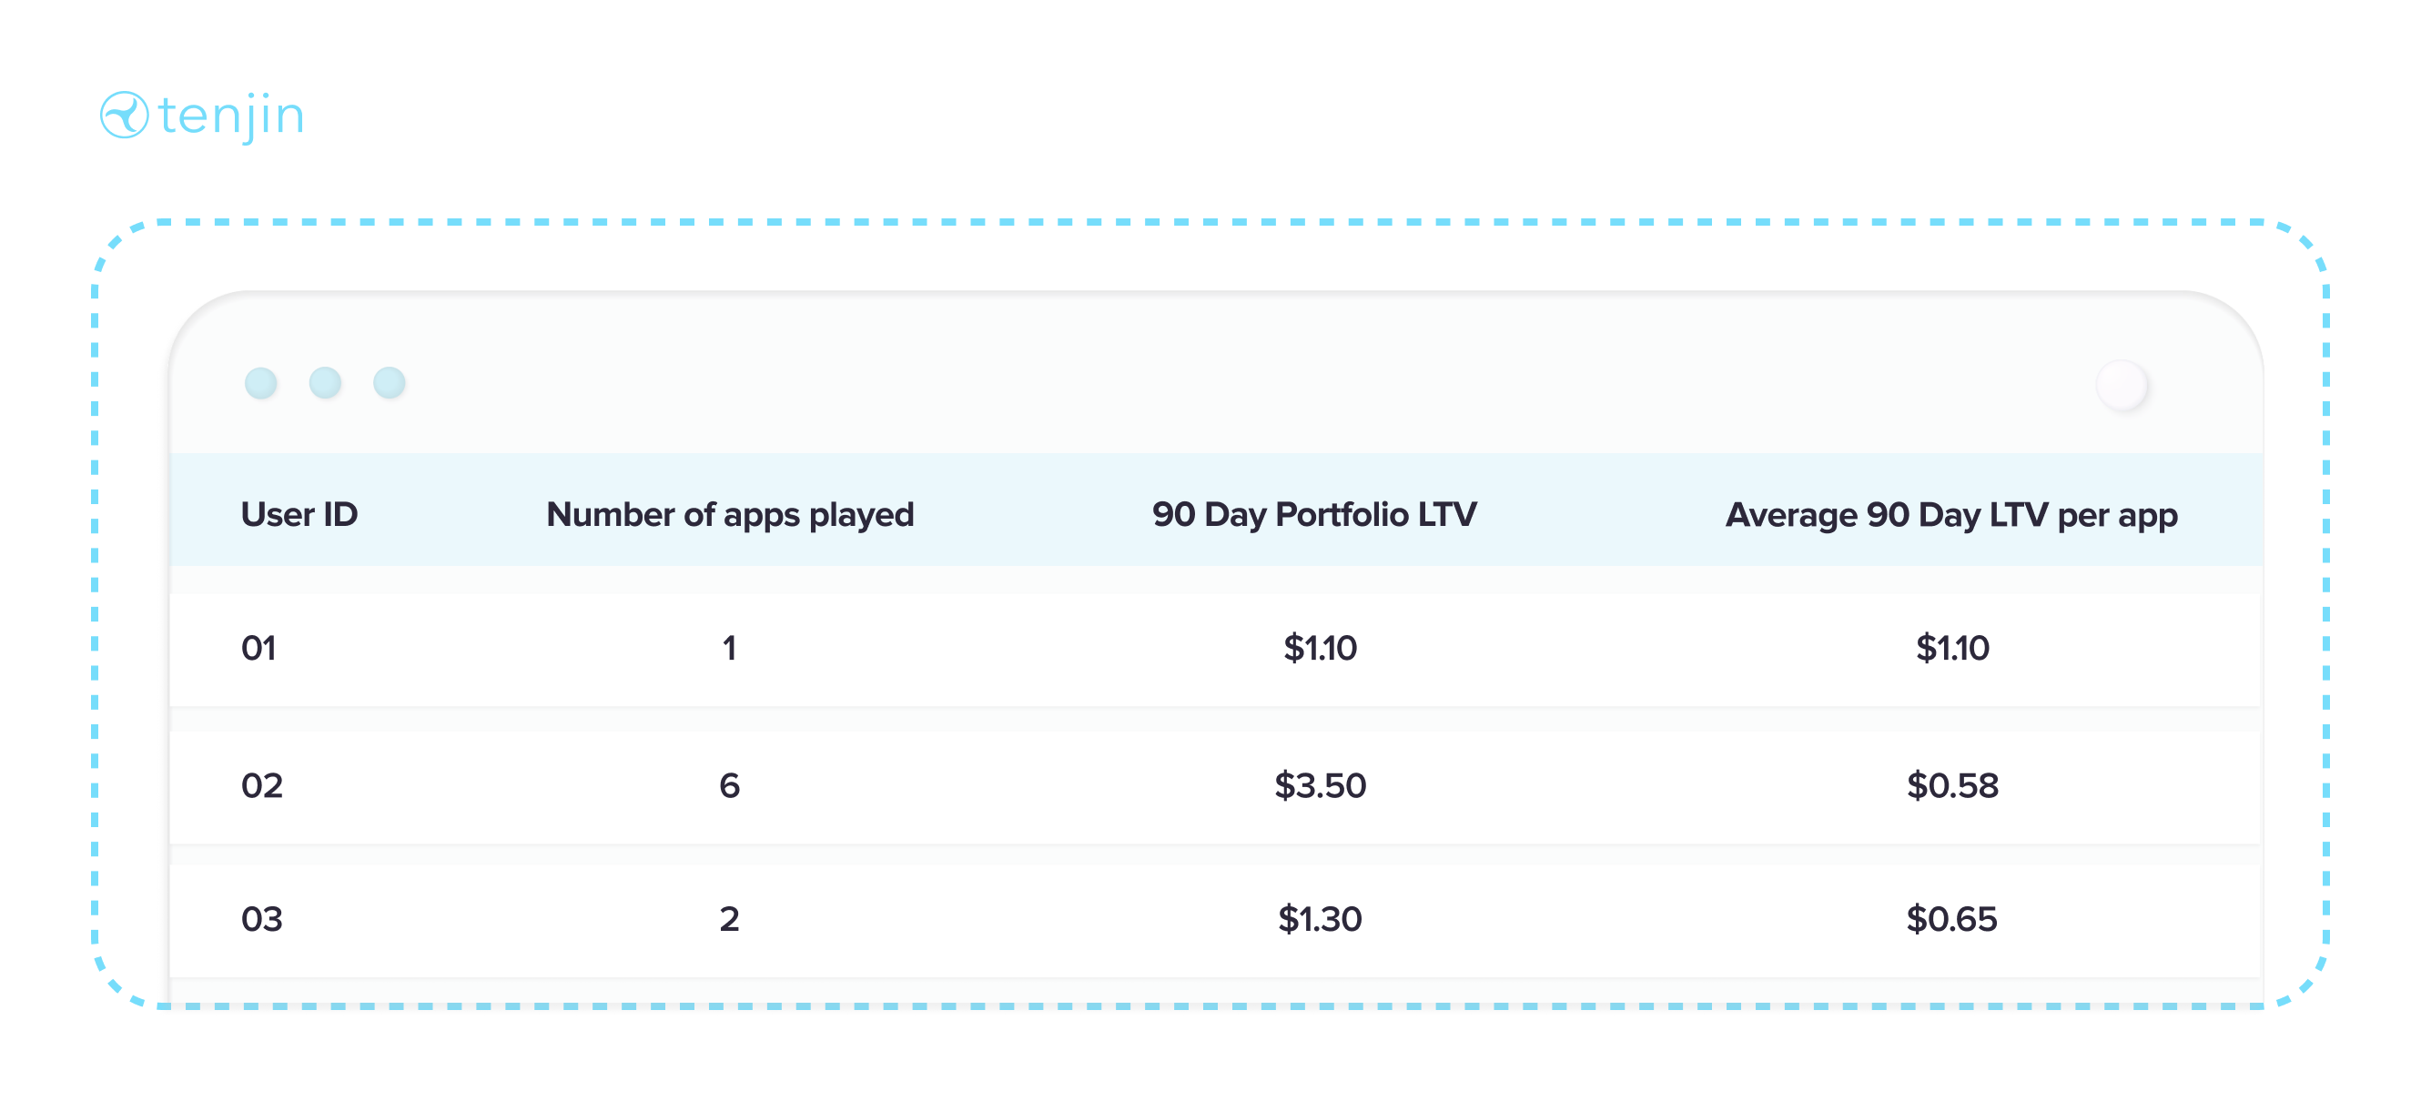Click the $0.65 average LTV value
Image resolution: width=2421 pixels, height=1101 pixels.
click(1951, 918)
